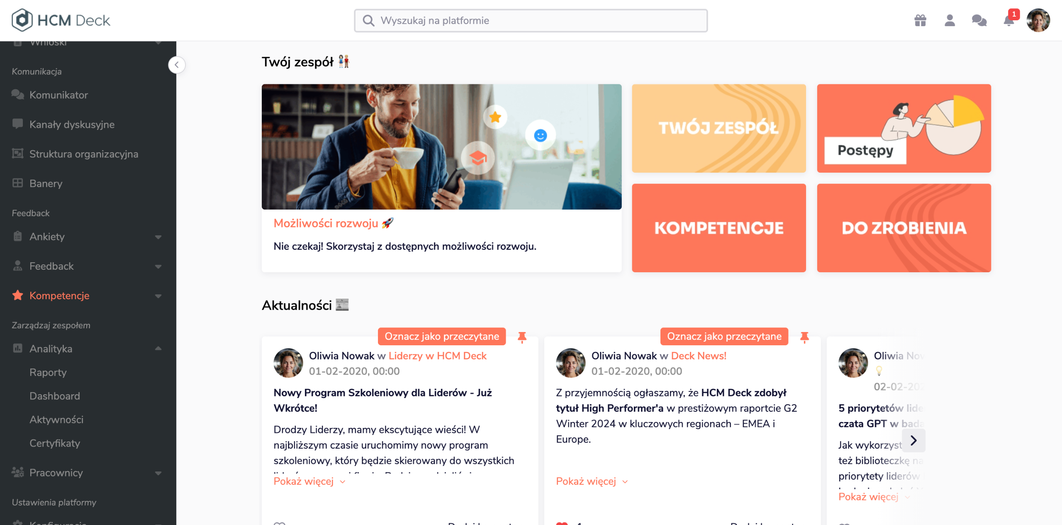Collapse the Analityka section
Image resolution: width=1062 pixels, height=525 pixels.
click(158, 349)
